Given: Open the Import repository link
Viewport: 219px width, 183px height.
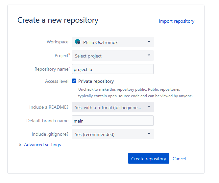Looking at the screenshot, I should click(x=177, y=21).
